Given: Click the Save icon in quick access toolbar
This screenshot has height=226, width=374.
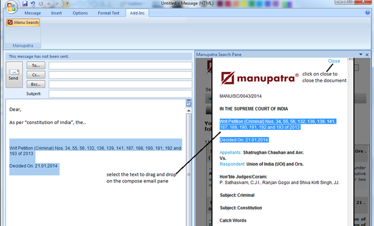Looking at the screenshot, I should [x=25, y=4].
